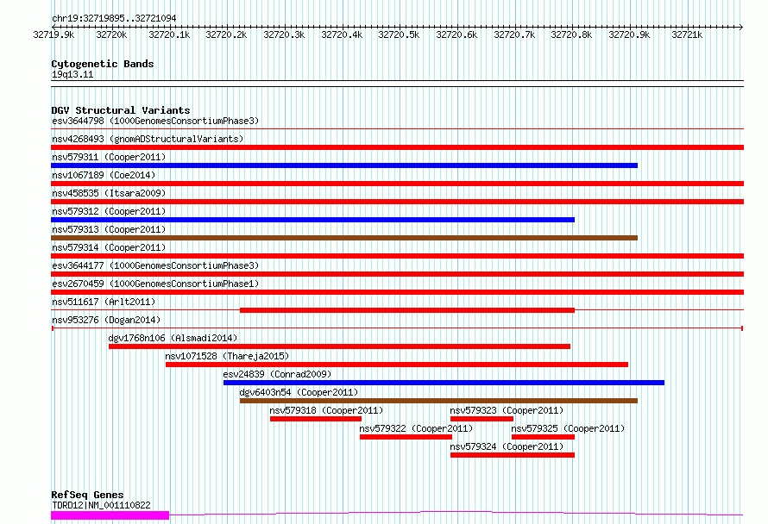Click the 32720.5k ruler tick label
Viewport: 768px width, 524px height.
pos(400,34)
